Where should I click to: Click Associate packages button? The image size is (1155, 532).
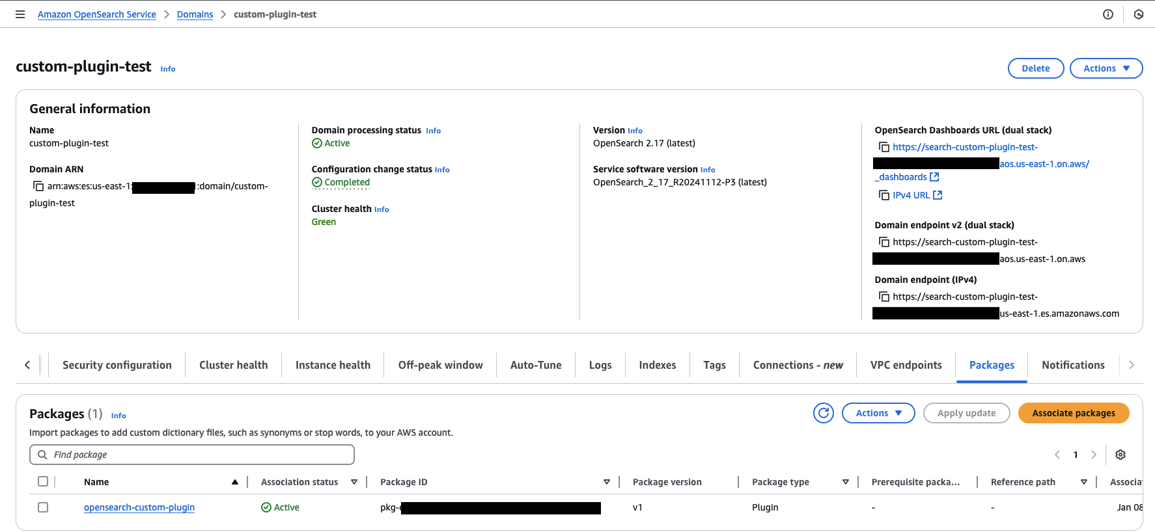click(x=1074, y=413)
